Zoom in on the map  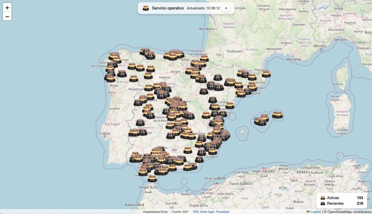point(7,8)
